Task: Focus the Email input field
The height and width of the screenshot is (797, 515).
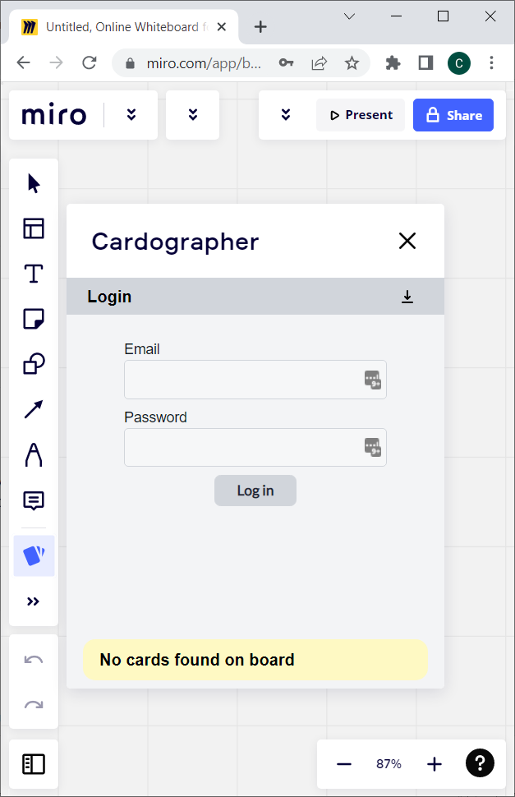Action: [x=255, y=380]
